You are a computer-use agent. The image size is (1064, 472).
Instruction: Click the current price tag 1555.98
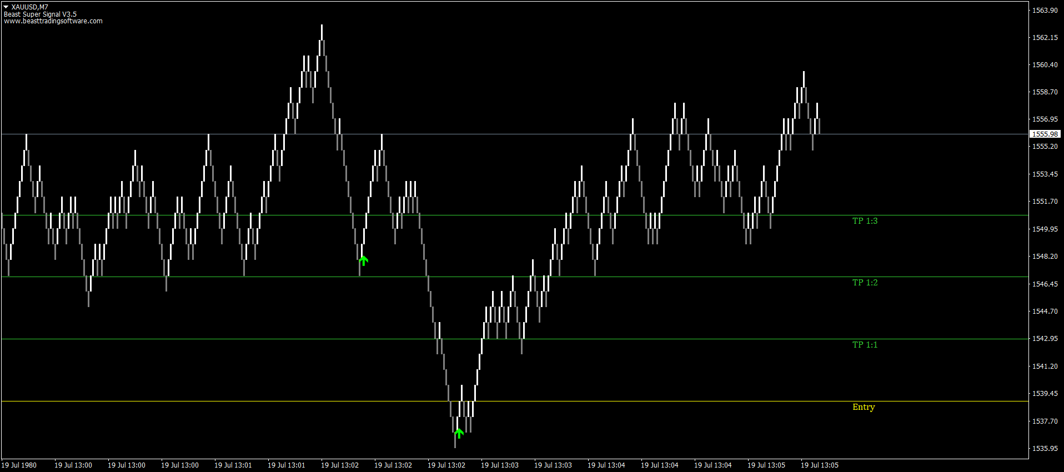(x=1045, y=134)
